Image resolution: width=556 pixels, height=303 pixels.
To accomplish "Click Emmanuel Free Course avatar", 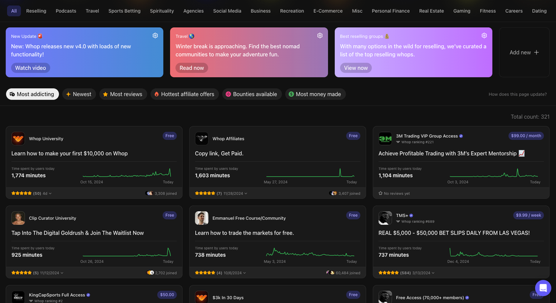I will 202,218.
